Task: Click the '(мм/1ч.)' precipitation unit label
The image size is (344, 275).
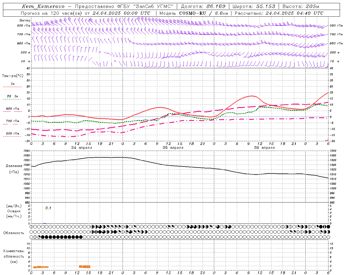Action: coord(14,216)
